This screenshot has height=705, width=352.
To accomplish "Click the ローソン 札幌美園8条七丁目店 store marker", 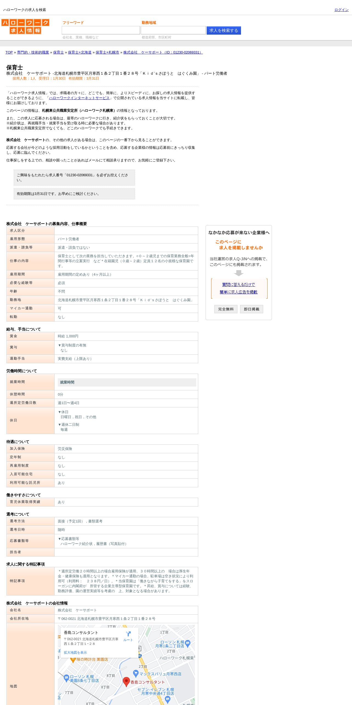I will [66, 678].
